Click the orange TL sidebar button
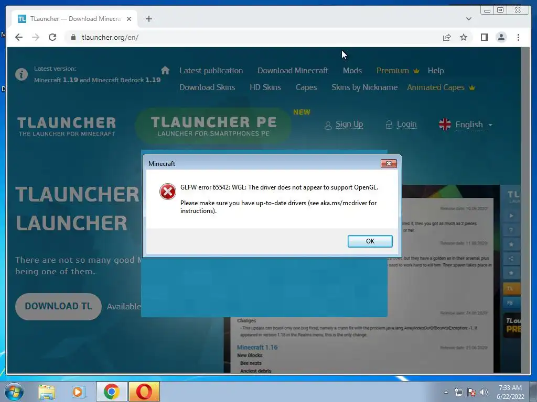 pos(511,289)
